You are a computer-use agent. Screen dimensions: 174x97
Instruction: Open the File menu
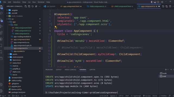pos(5,2)
